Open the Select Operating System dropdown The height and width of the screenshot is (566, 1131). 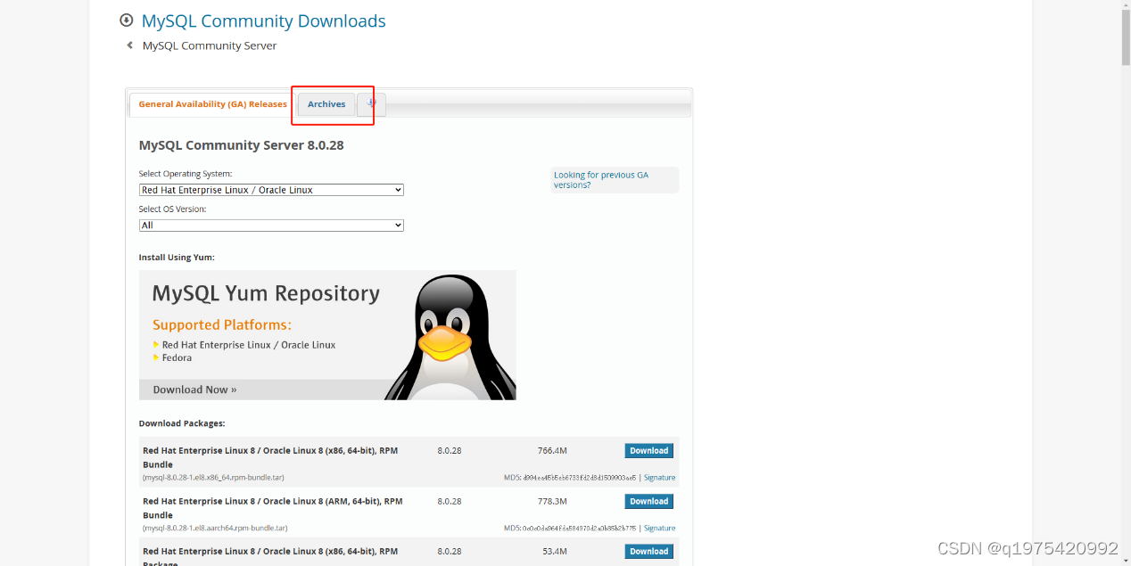[271, 190]
